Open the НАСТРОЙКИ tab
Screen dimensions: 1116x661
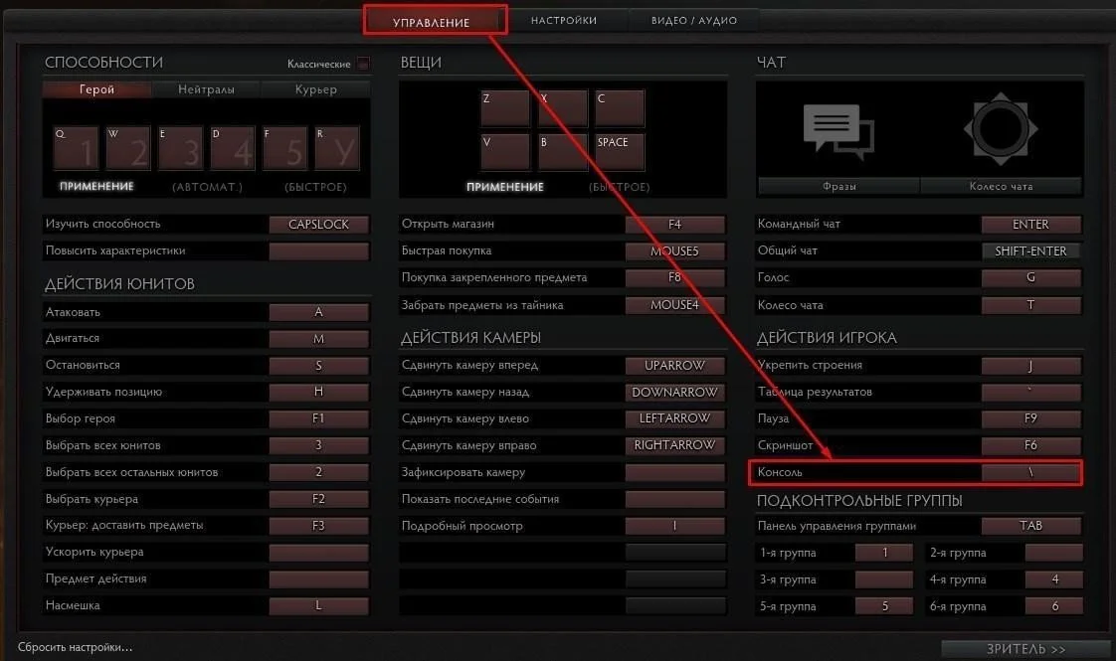(x=564, y=21)
